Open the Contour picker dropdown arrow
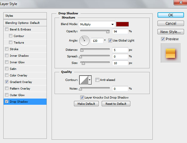The image size is (187, 143). [x=90, y=80]
